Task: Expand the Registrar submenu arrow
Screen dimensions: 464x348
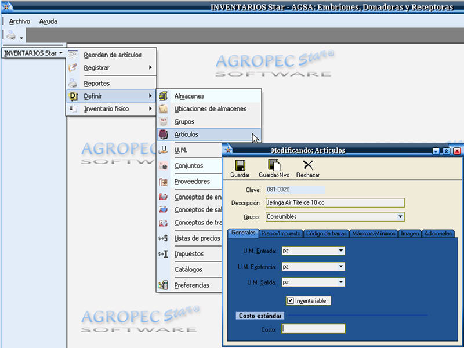Action: click(x=150, y=67)
